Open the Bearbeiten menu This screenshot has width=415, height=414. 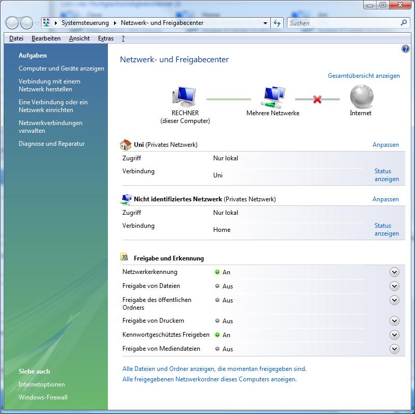point(46,38)
